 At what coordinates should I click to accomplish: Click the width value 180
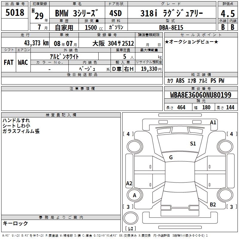(x=206, y=107)
